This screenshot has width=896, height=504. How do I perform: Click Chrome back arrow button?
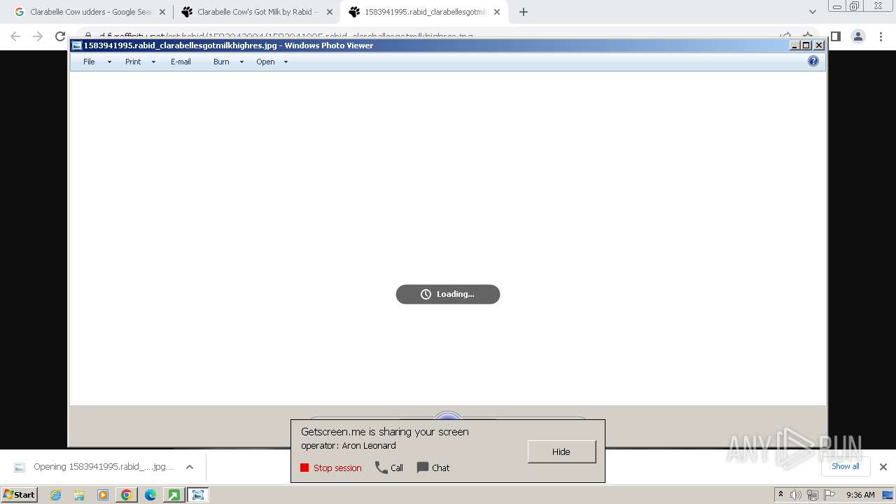pyautogui.click(x=15, y=36)
